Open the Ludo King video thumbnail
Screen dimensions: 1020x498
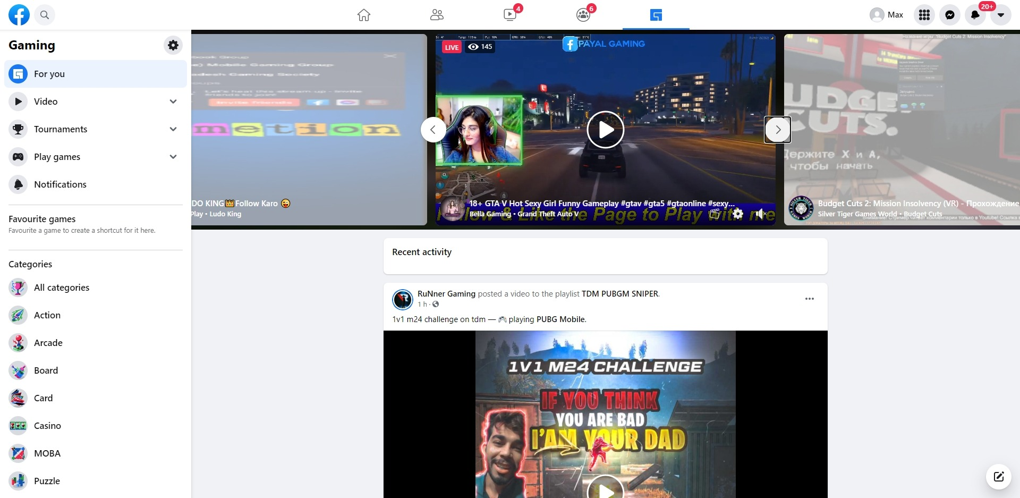(x=309, y=130)
